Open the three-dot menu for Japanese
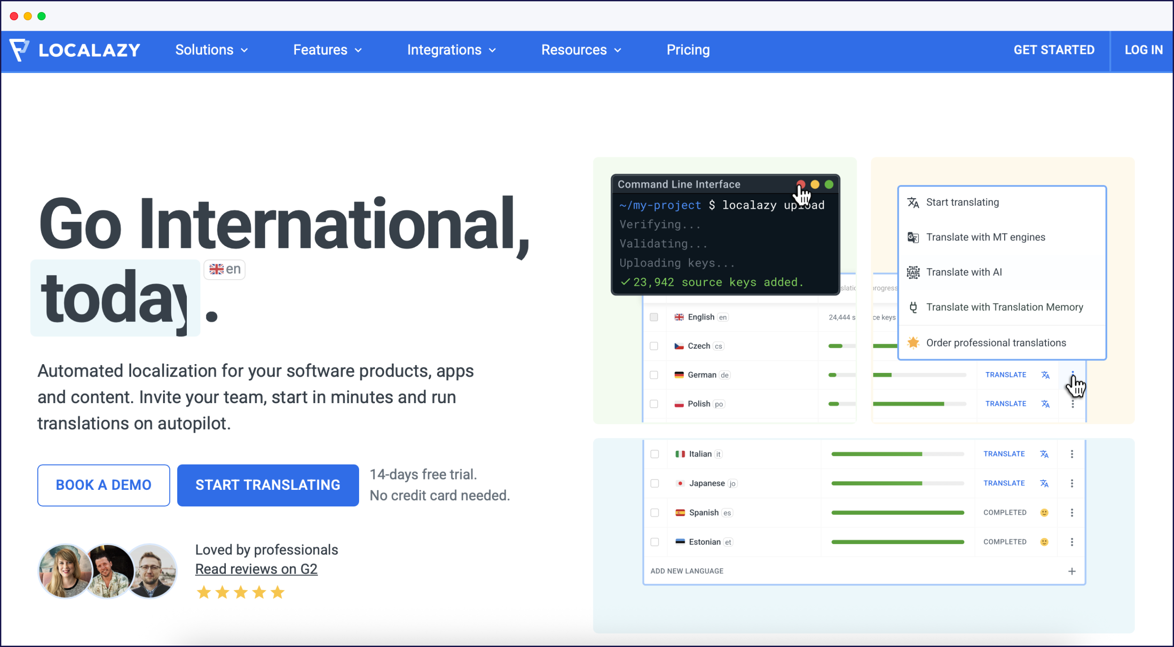Image resolution: width=1174 pixels, height=647 pixels. point(1072,484)
